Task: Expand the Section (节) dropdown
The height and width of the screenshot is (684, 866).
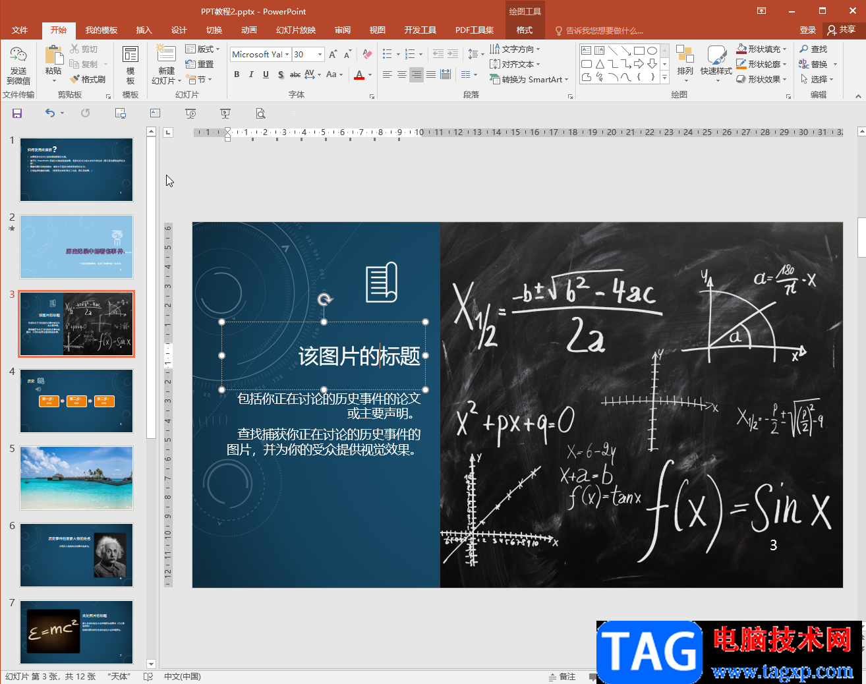Action: (199, 79)
